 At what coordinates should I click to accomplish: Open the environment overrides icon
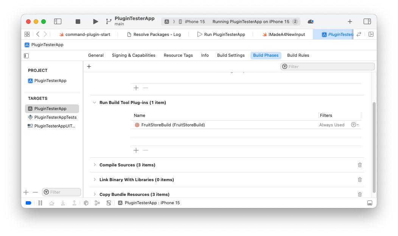pos(109,203)
